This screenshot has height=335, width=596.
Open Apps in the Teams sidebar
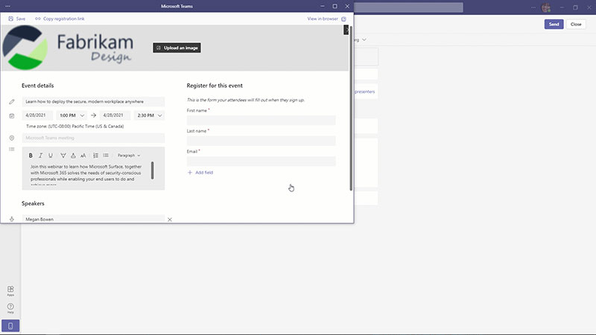10,290
